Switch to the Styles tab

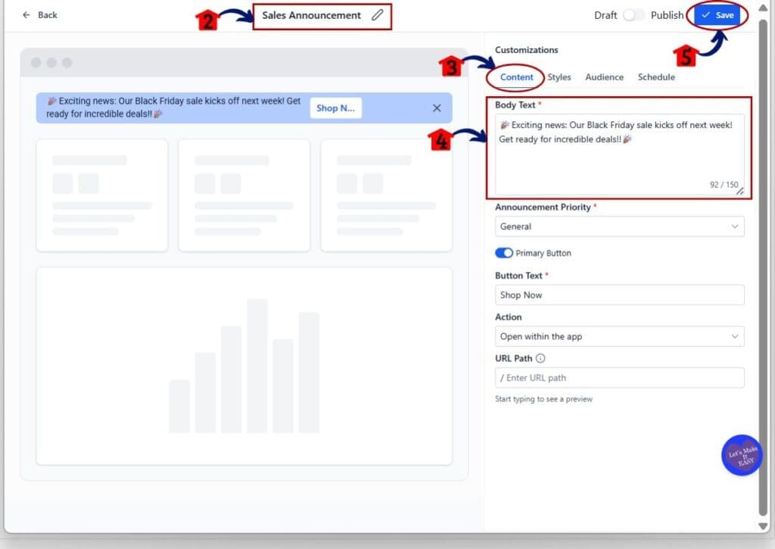coord(559,77)
